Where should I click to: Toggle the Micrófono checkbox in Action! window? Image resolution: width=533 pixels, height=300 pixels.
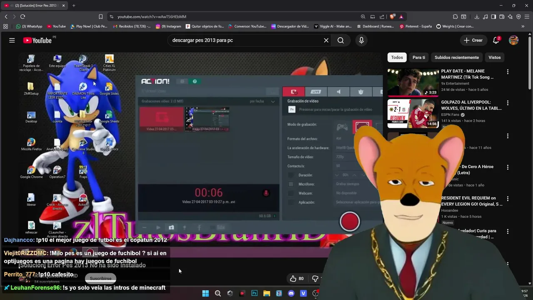click(x=291, y=184)
